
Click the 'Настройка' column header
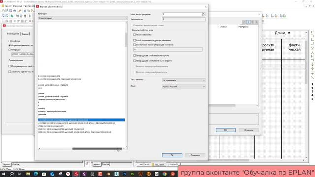tap(243, 27)
